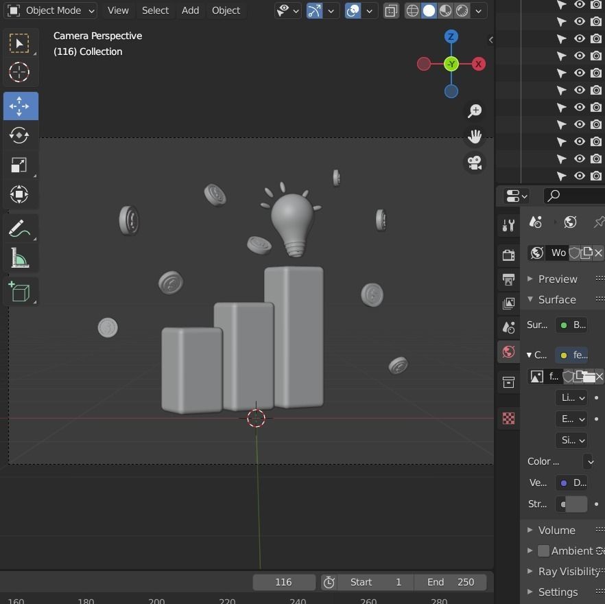Toggle fake user shield for world
The height and width of the screenshot is (604, 605).
pos(575,253)
